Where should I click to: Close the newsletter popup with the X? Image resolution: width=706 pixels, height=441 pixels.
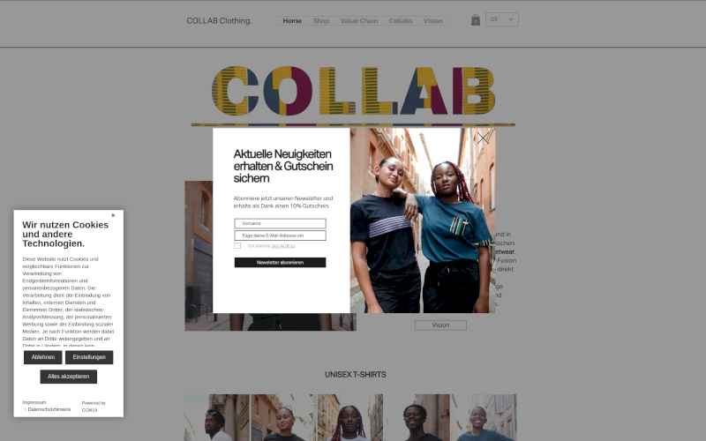pyautogui.click(x=483, y=138)
